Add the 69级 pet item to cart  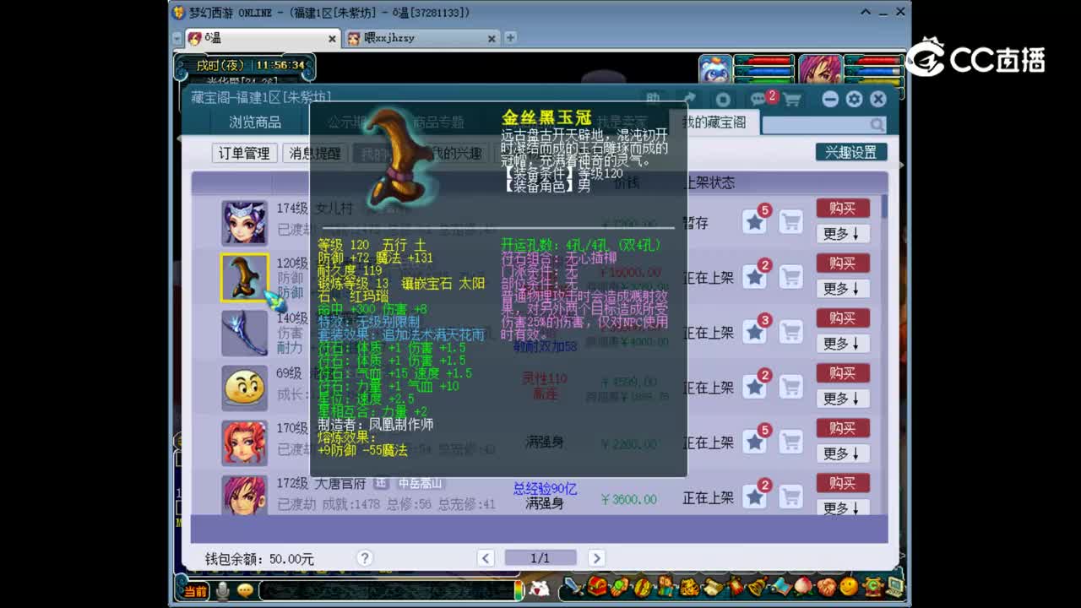[x=790, y=387]
